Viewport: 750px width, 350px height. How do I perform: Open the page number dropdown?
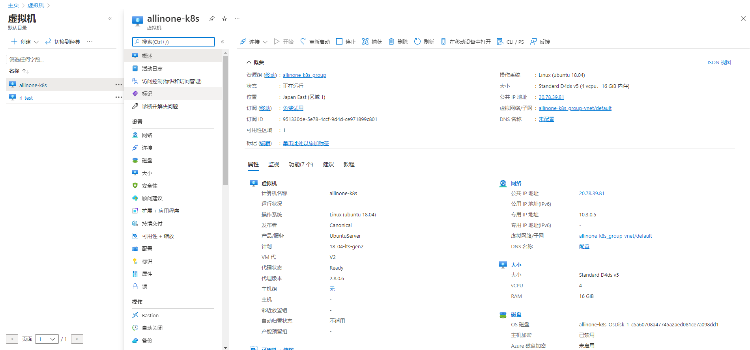pyautogui.click(x=47, y=339)
